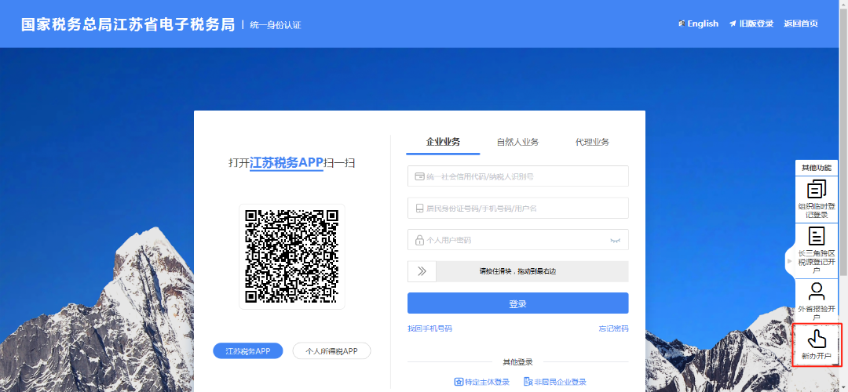Switch to the 企业业务 tab
Screen dimensions: 848x392
(x=443, y=142)
